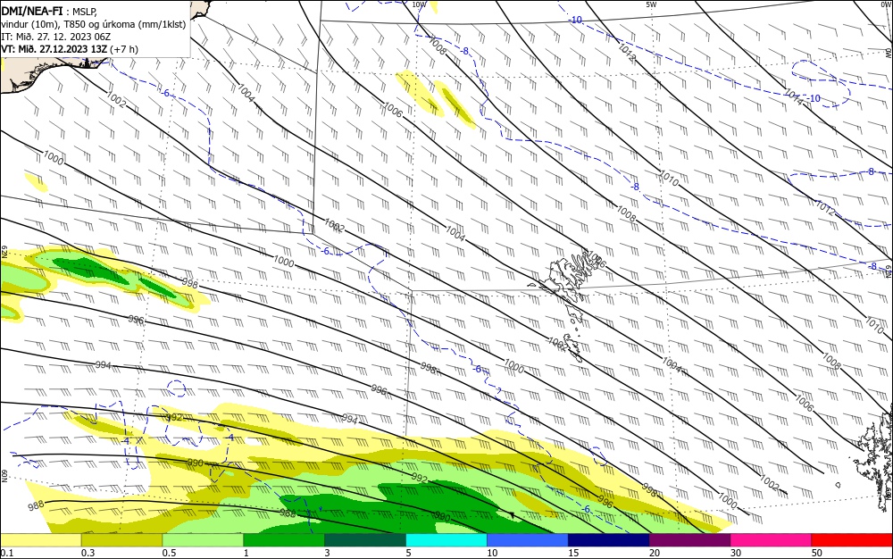This screenshot has height=559, width=893.
Task: Click the '10W' longitude label
Action: 419,4
